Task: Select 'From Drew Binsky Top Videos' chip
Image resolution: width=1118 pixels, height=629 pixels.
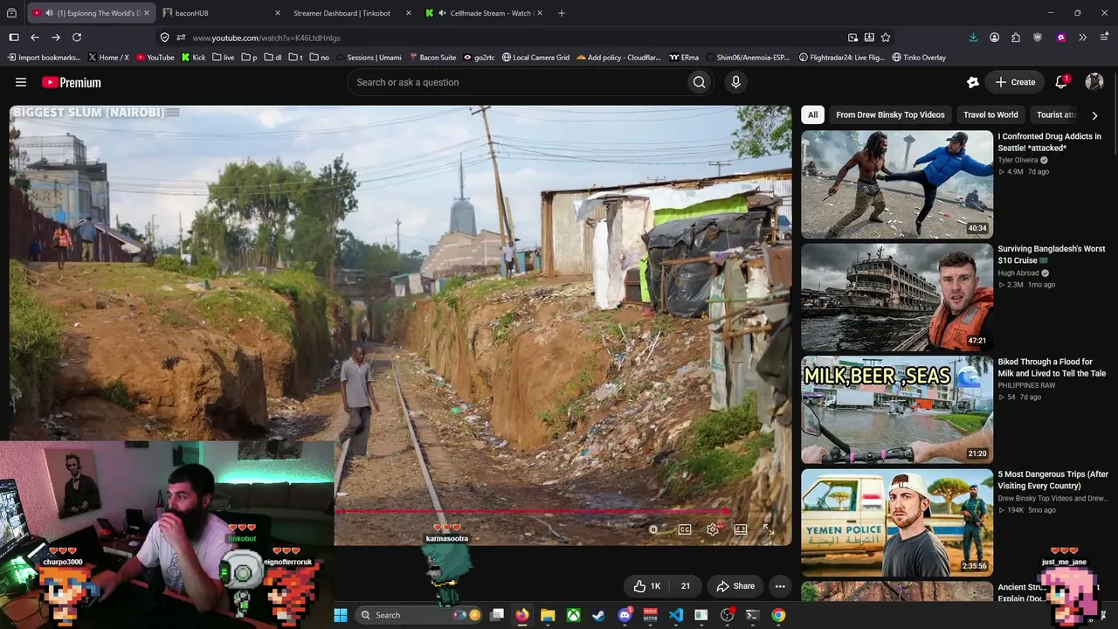Action: [890, 114]
